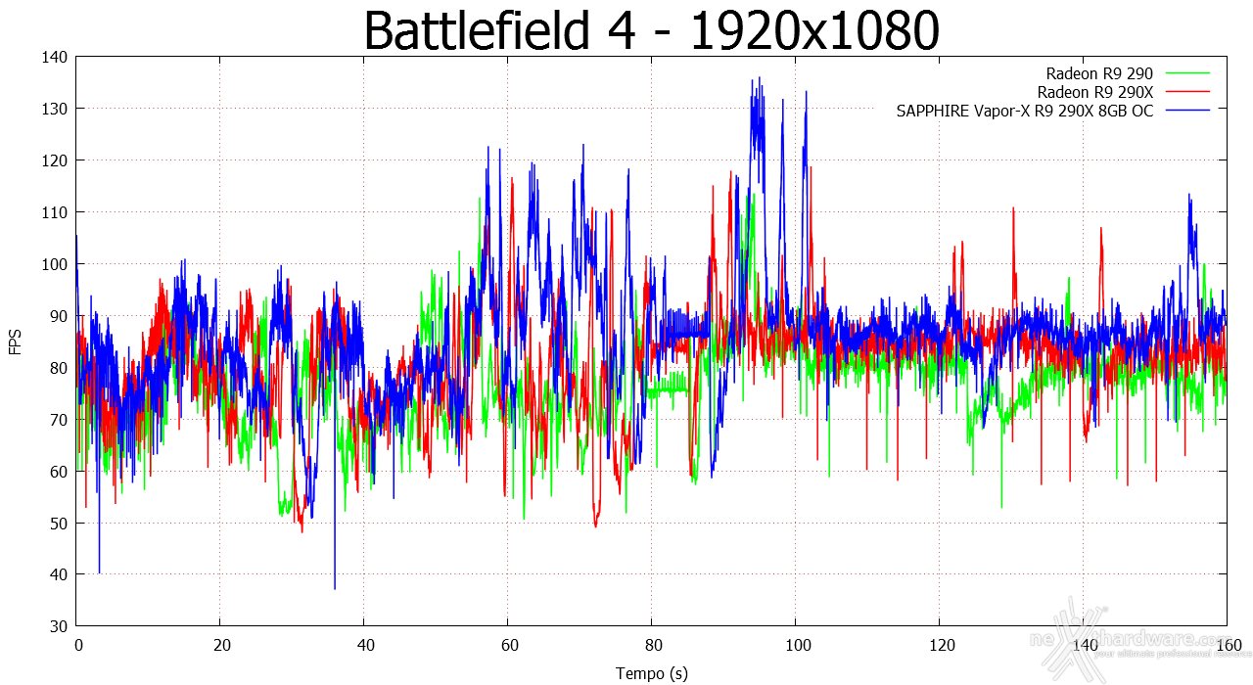This screenshot has width=1253, height=685.
Task: Click the Tempo axis tick value 80
Action: 652,646
